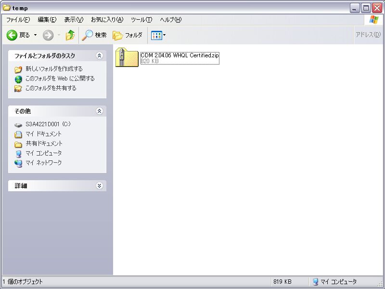Open the Back history dropdown arrow
This screenshot has width=385, height=289.
point(35,35)
